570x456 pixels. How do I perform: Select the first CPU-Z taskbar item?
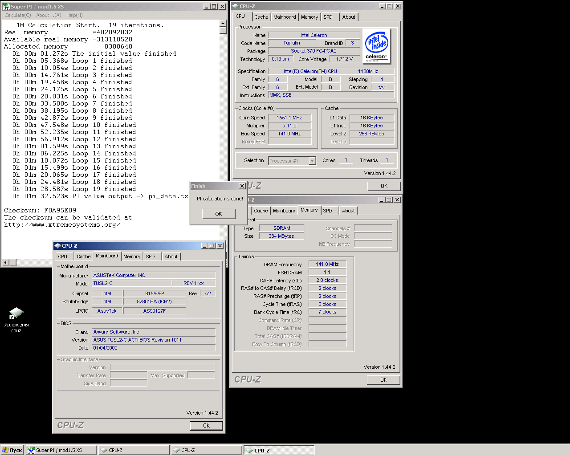click(x=134, y=450)
